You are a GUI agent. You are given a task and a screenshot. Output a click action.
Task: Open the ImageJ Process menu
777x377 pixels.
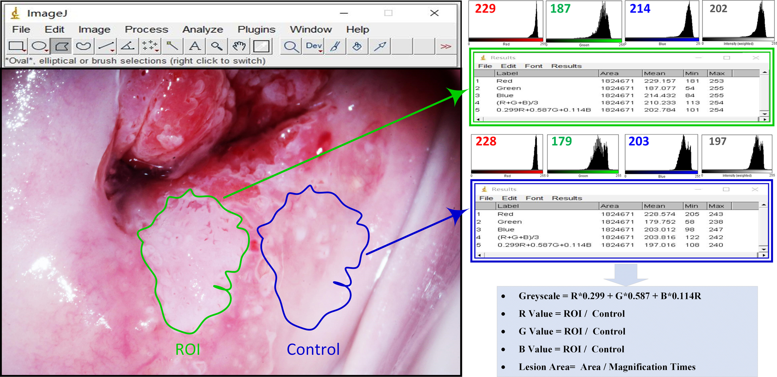(146, 29)
